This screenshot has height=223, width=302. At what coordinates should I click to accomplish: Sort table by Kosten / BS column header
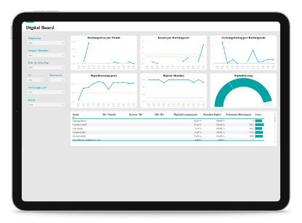coord(136,115)
